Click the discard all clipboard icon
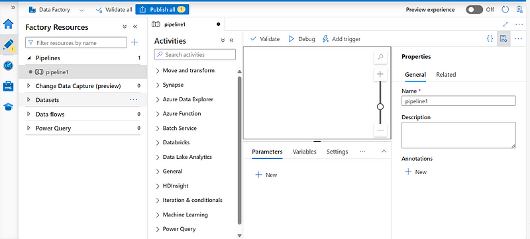530x239 pixels. click(x=519, y=9)
